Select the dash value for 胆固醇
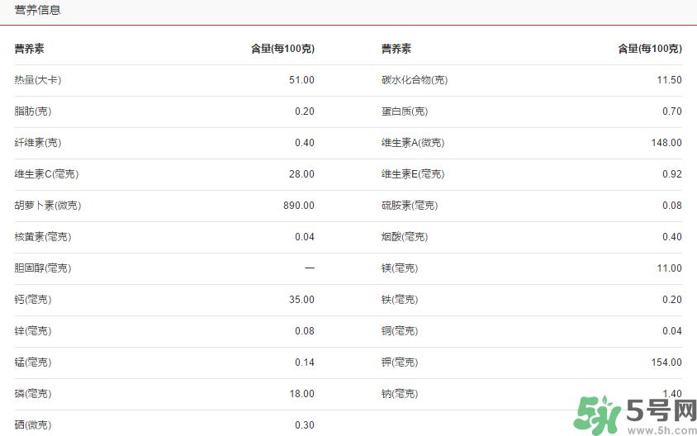The image size is (697, 436). pyautogui.click(x=310, y=268)
